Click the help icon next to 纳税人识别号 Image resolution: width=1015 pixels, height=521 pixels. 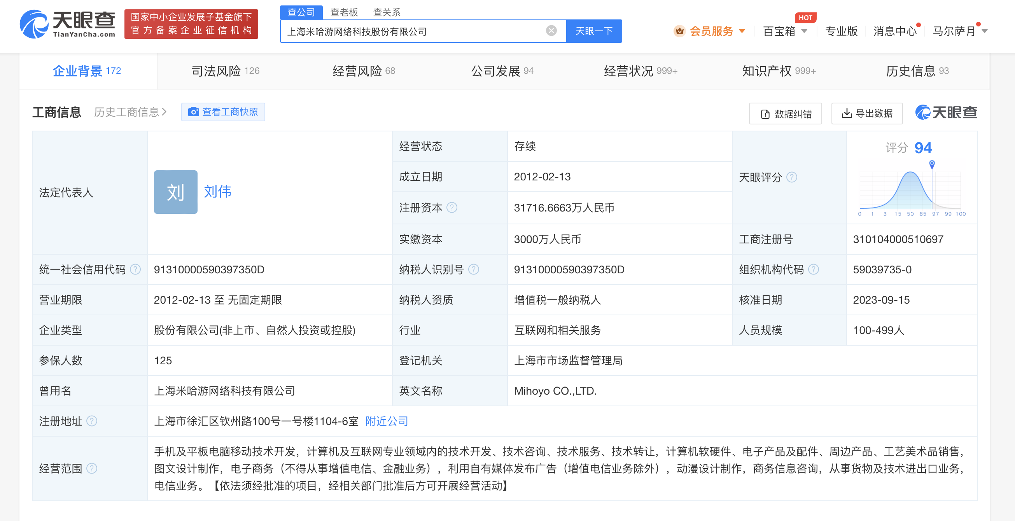[x=473, y=269]
